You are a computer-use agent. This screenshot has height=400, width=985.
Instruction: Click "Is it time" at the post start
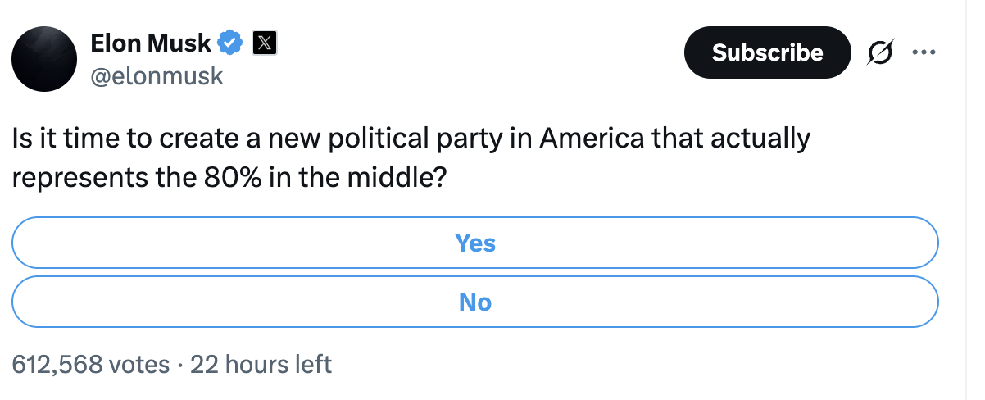(x=63, y=138)
